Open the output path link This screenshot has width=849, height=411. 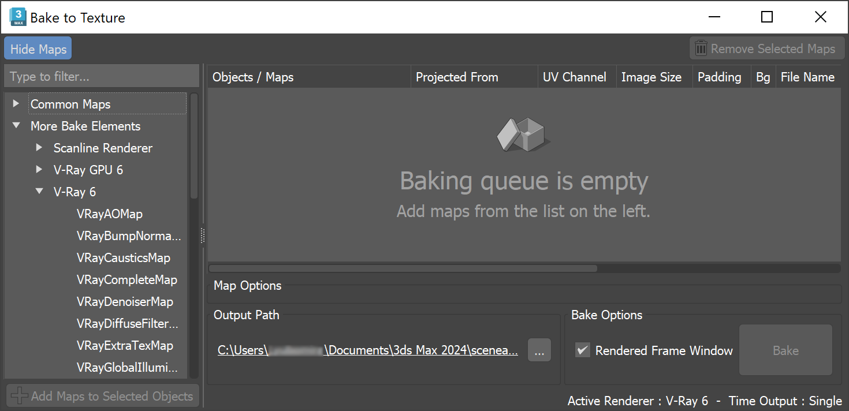367,350
